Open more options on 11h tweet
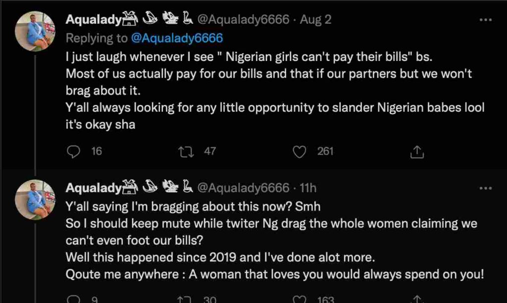 [487, 188]
